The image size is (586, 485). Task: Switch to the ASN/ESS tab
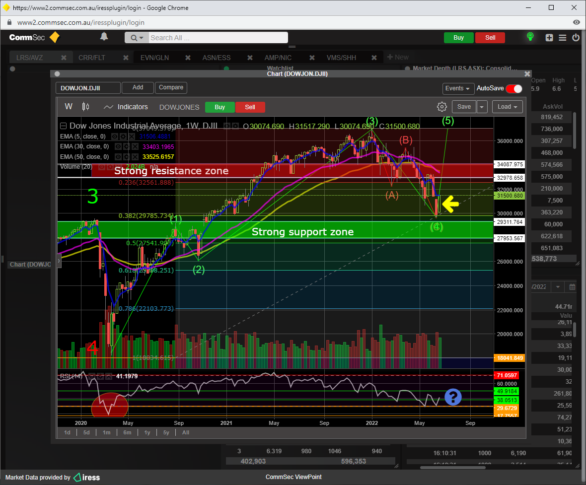[x=217, y=58]
